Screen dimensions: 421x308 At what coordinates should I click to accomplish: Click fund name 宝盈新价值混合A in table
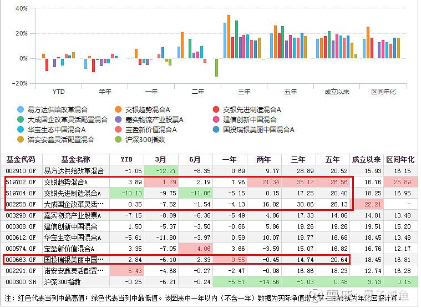pyautogui.click(x=69, y=249)
